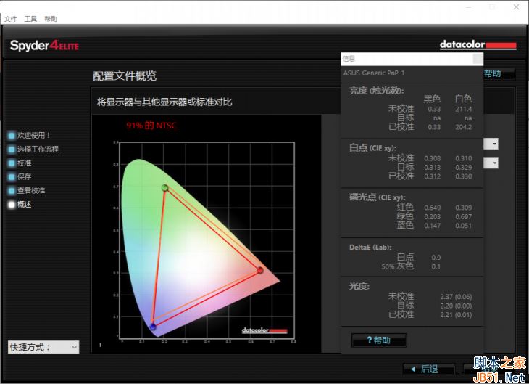
Task: Click the ?帮助 button in info panel
Action: (379, 340)
